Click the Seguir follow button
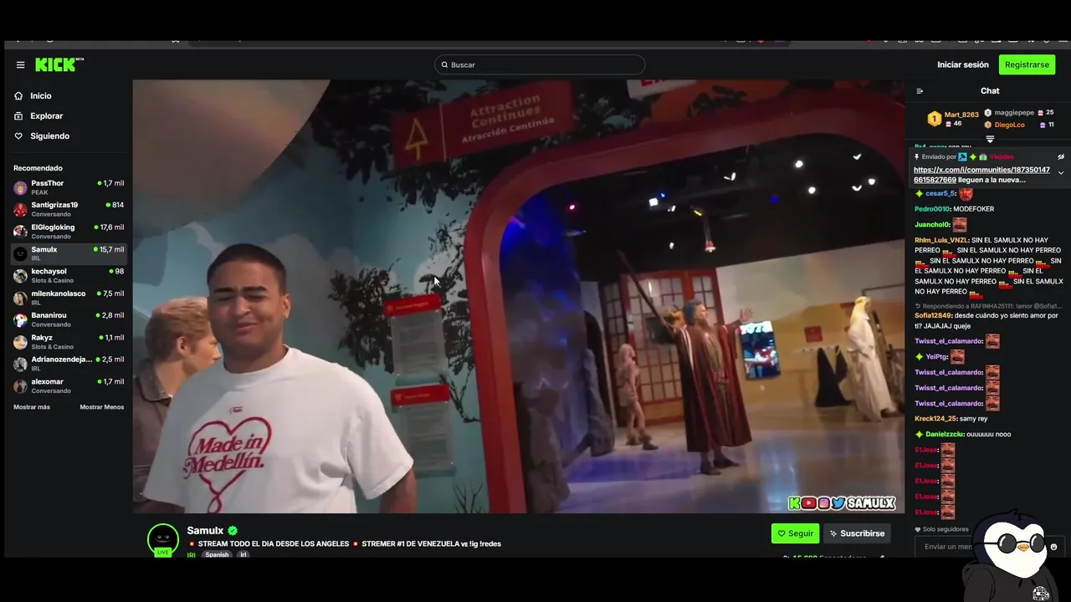This screenshot has height=602, width=1071. point(795,533)
